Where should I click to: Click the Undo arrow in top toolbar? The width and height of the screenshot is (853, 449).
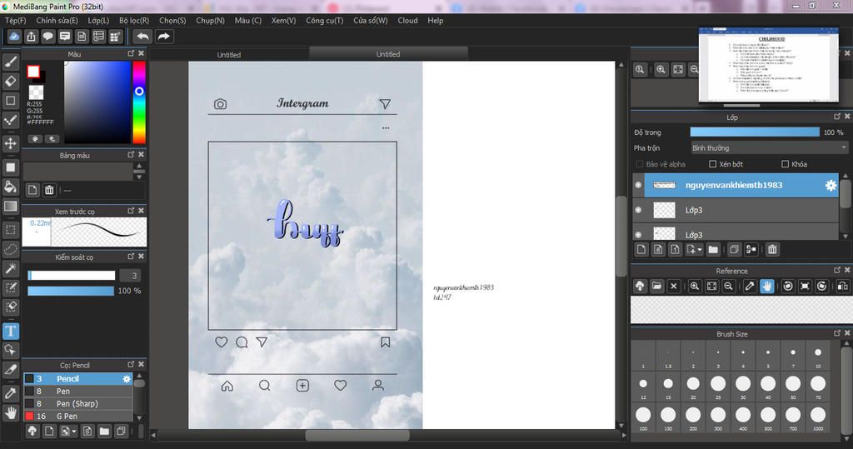[x=142, y=37]
